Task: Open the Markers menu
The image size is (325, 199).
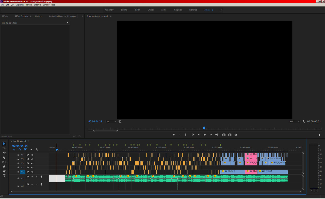Action: point(29,5)
